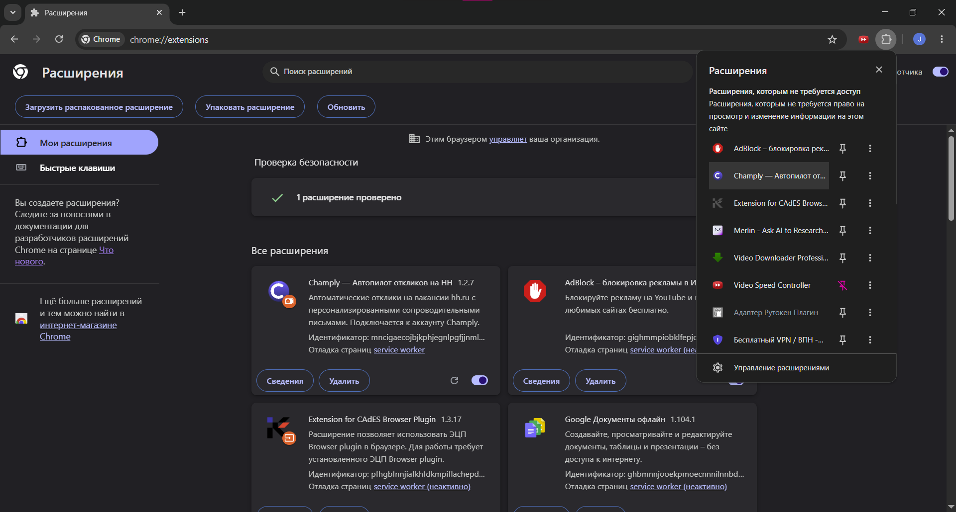Close the Расширения tab
This screenshot has height=512, width=956.
click(159, 12)
